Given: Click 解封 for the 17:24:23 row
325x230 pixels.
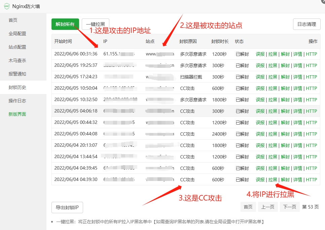Looking at the screenshot, I should (285, 77).
